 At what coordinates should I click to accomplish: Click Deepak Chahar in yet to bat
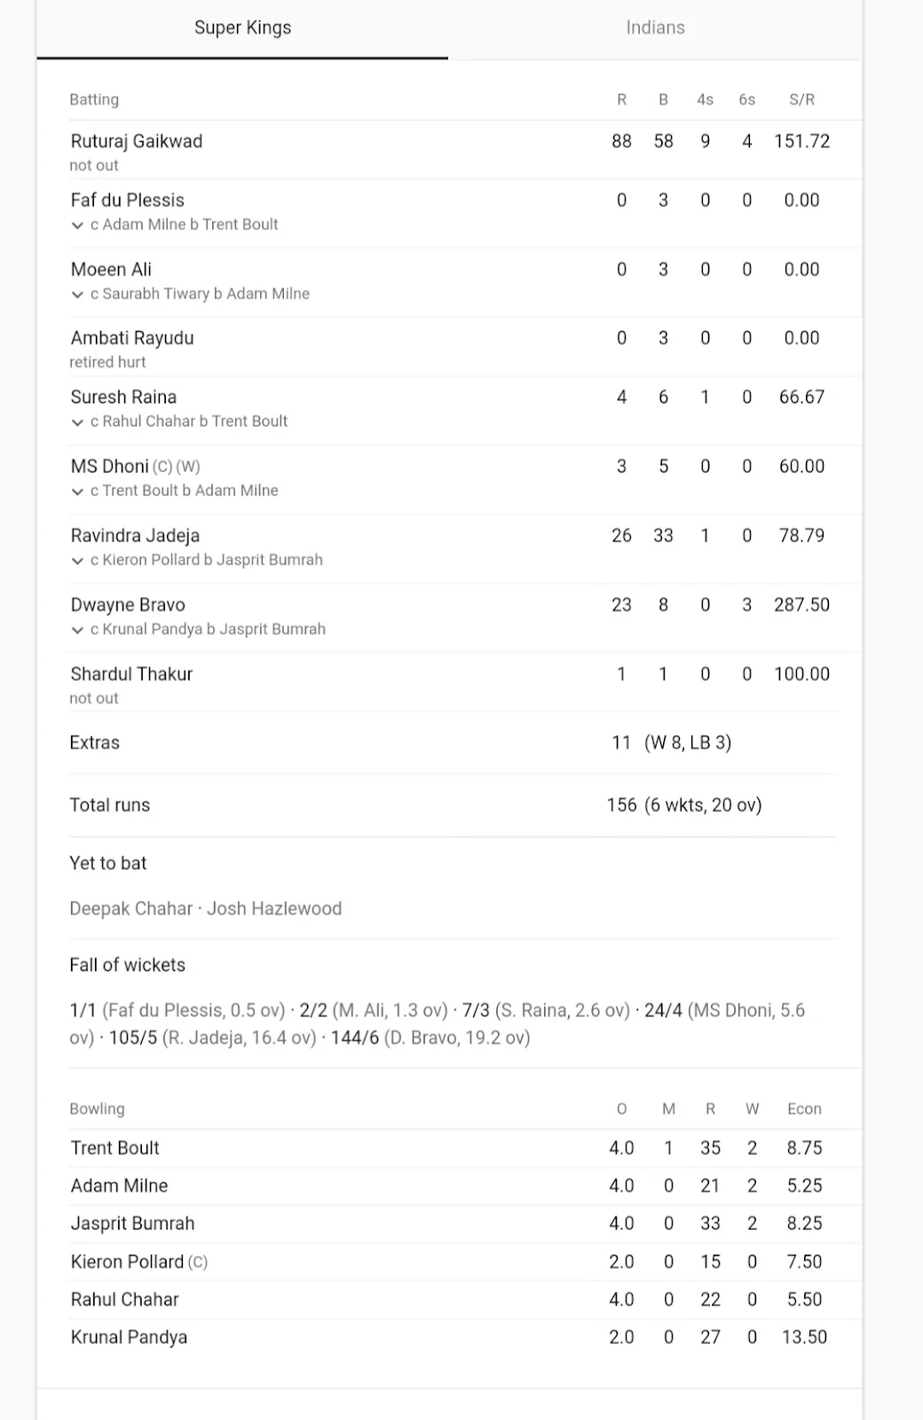pyautogui.click(x=130, y=909)
